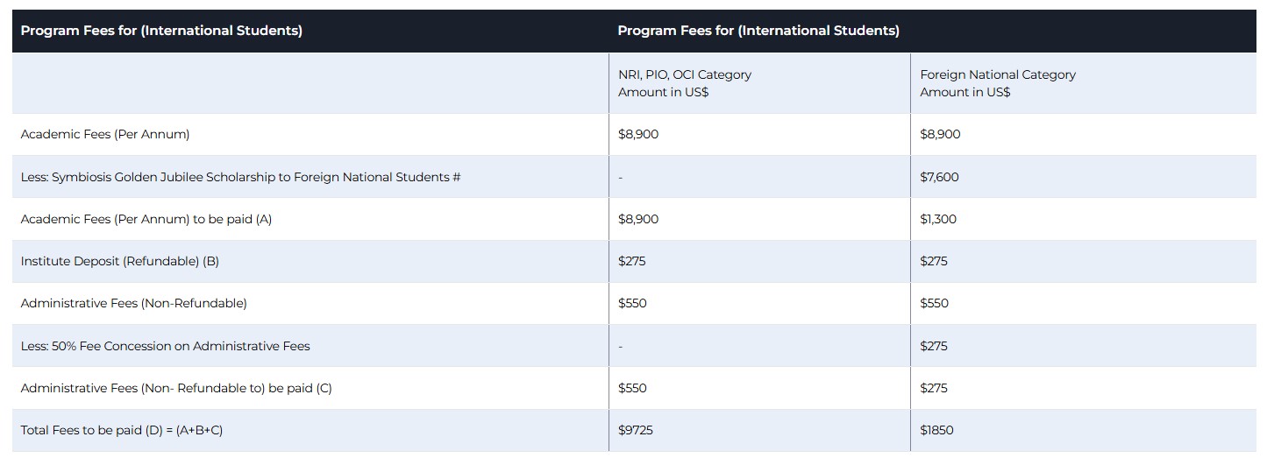Click the Administrative Fees (Non-Refundable) row label

133,303
